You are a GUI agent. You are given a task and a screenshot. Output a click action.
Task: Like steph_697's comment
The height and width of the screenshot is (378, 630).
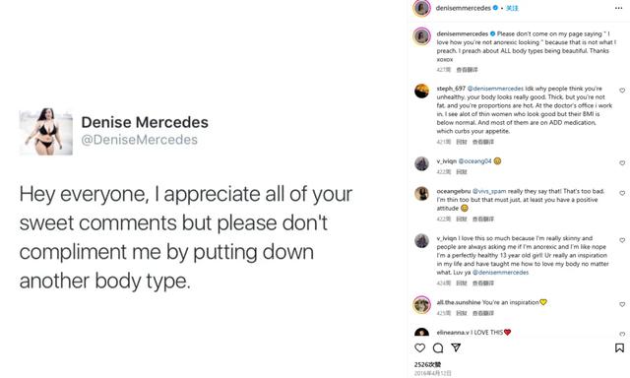point(622,91)
